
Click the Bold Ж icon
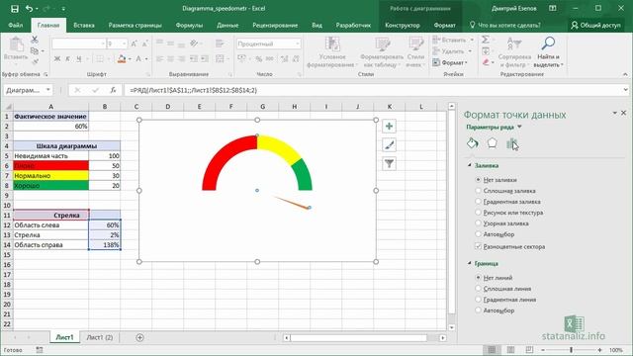tap(57, 59)
